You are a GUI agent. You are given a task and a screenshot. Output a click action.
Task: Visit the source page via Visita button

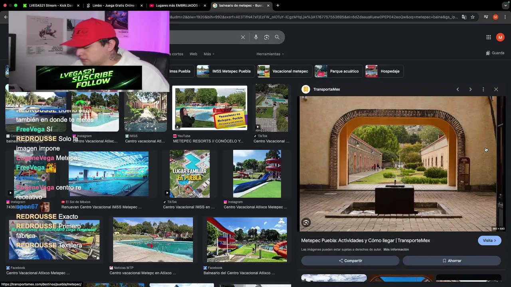click(489, 240)
